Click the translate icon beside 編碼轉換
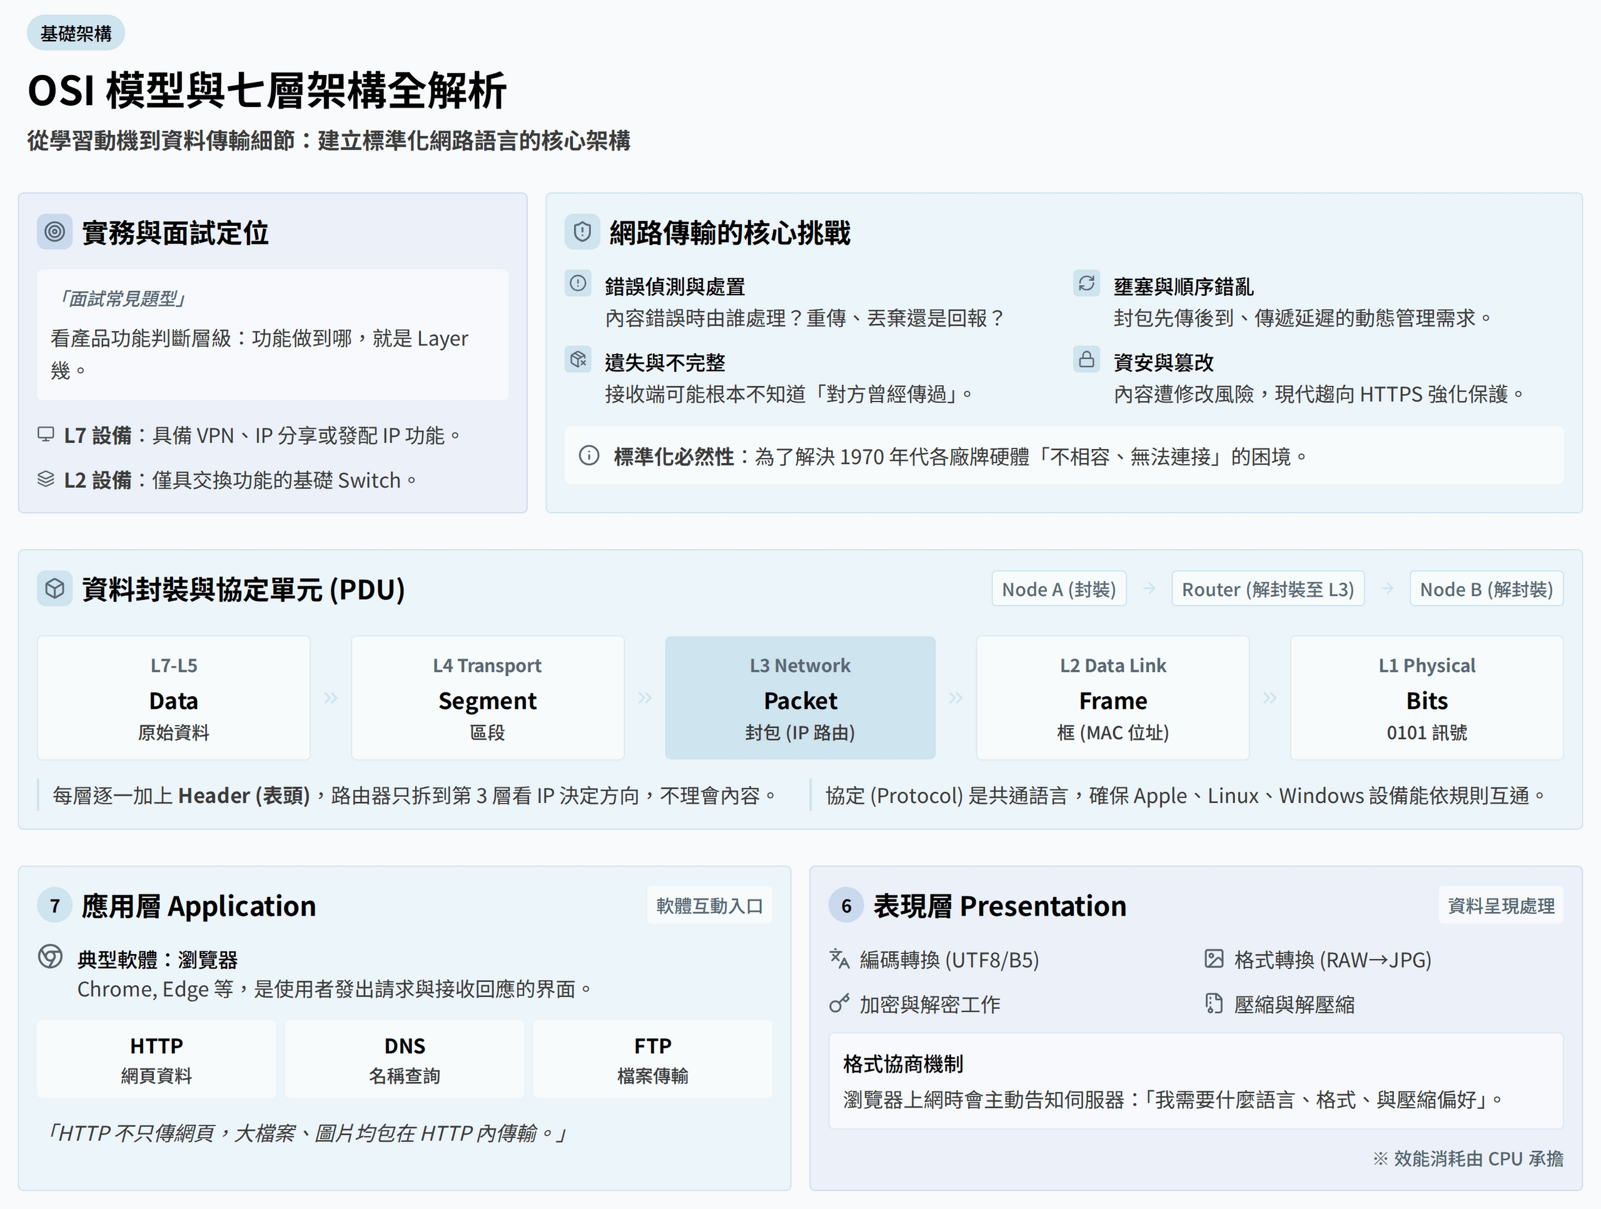This screenshot has width=1601, height=1209. [839, 959]
